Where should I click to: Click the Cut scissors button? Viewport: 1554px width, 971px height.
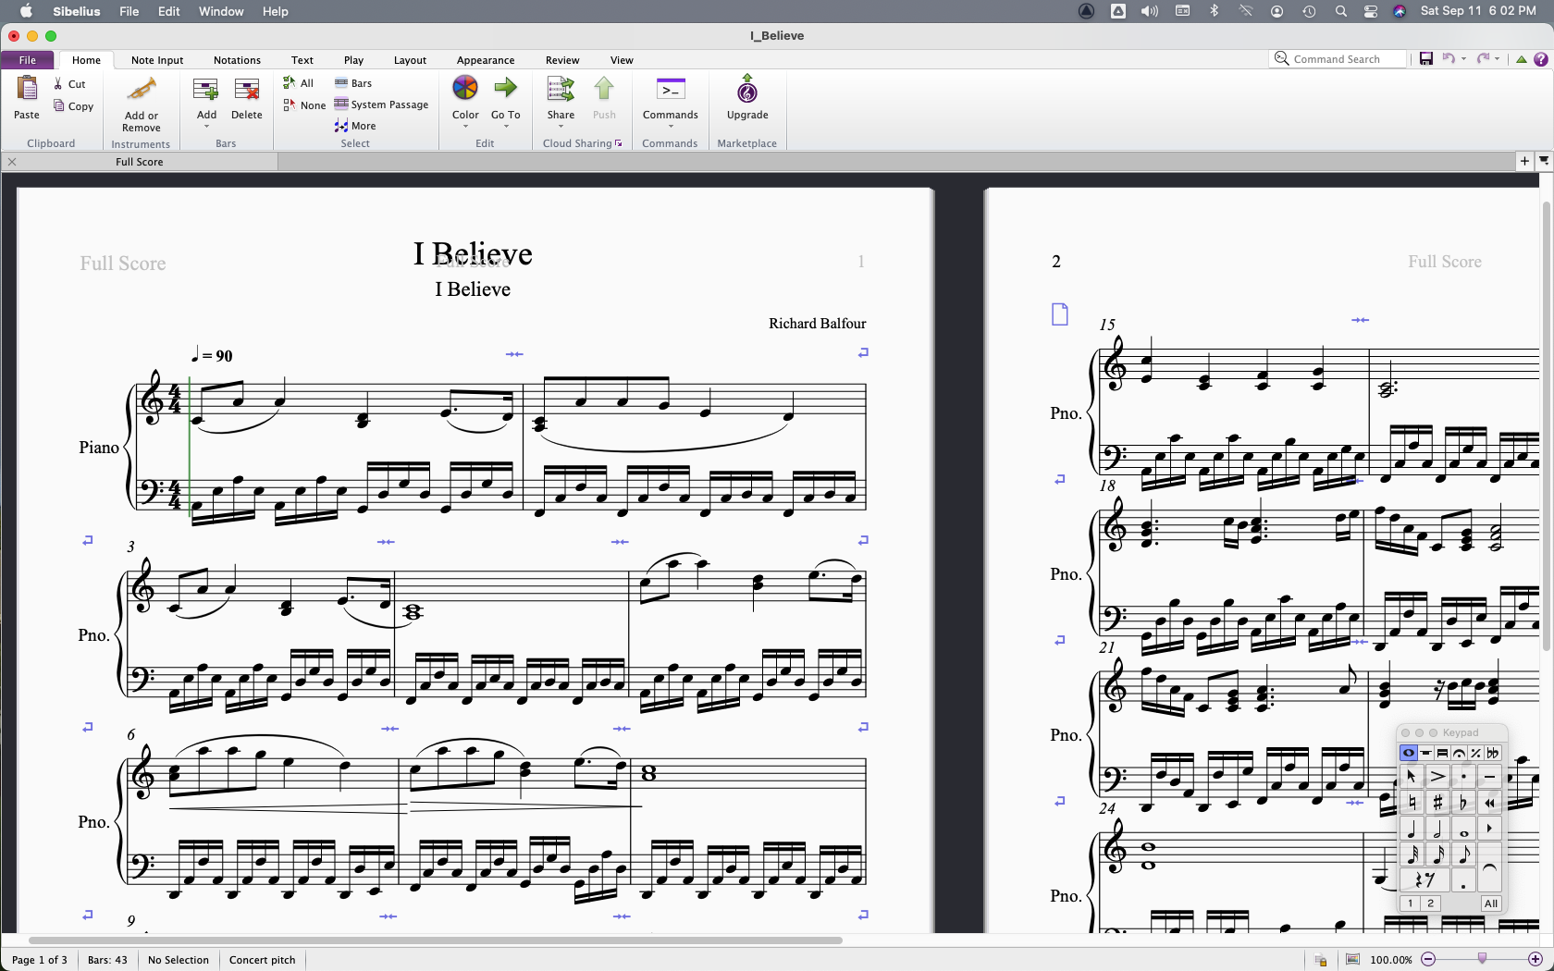(69, 84)
